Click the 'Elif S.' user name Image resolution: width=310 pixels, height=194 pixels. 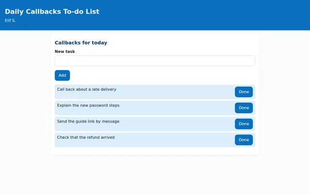click(10, 20)
